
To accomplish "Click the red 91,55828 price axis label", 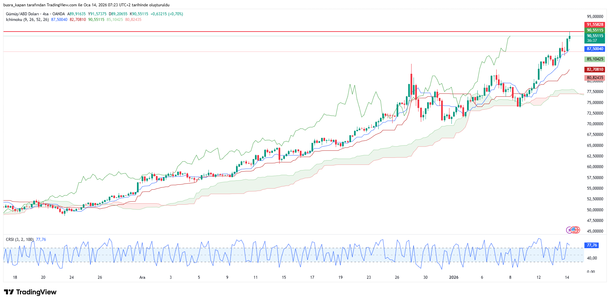I will pyautogui.click(x=595, y=25).
